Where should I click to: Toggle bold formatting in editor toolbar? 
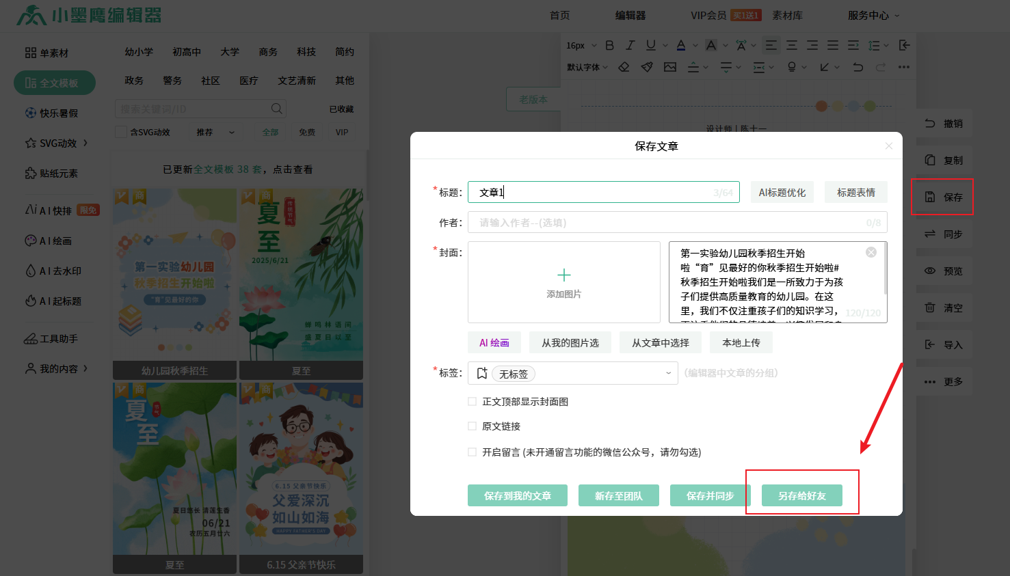click(609, 45)
